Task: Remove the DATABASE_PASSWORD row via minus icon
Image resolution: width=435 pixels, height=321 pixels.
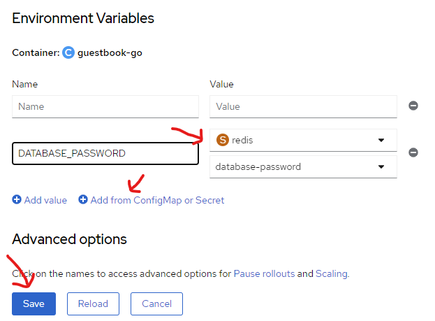Action: 413,152
